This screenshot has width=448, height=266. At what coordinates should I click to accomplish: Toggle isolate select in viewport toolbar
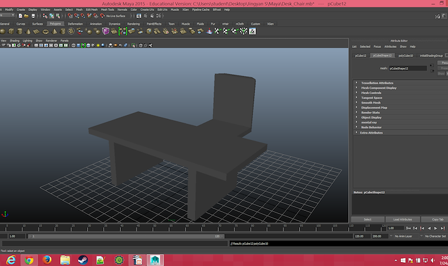click(x=133, y=45)
